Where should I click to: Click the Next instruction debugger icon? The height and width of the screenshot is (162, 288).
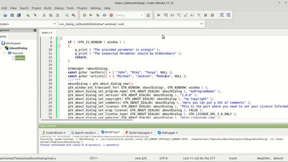[x=192, y=15]
